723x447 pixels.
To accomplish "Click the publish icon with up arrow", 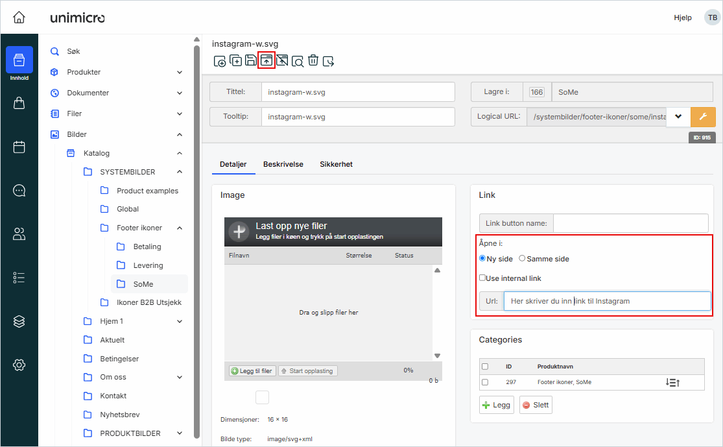I will pos(267,61).
